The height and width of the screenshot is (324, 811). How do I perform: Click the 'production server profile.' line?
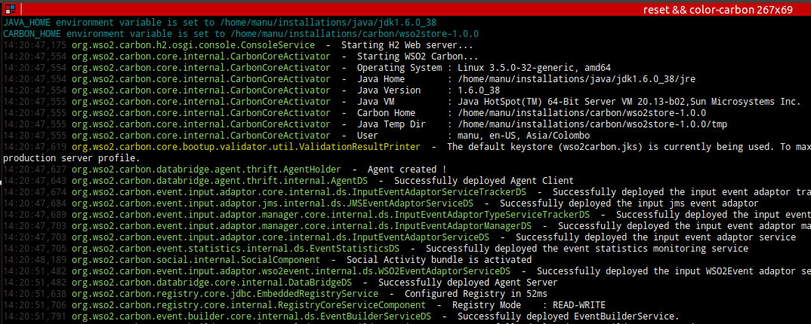(x=72, y=158)
